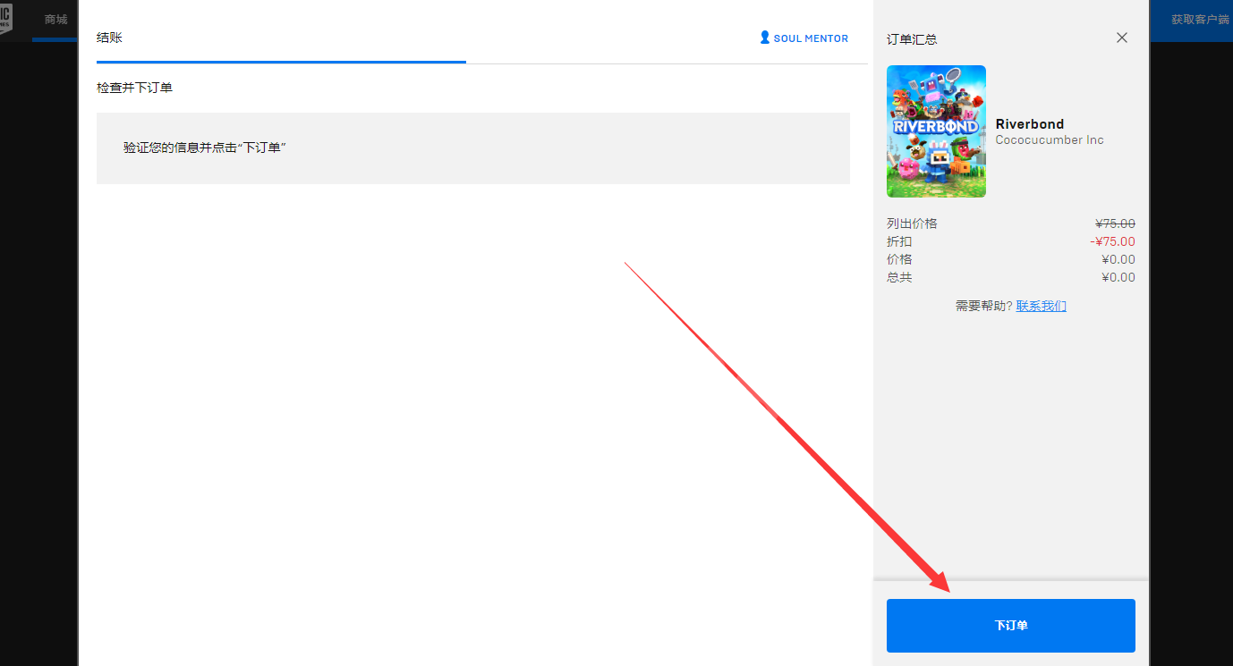Image resolution: width=1233 pixels, height=666 pixels.
Task: Click the 需要帮助? help text
Action: [984, 306]
